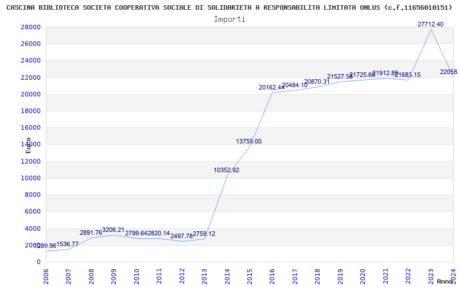Click the 20870.31 data label
Viewport: 459px width, 287px height.
coord(317,82)
